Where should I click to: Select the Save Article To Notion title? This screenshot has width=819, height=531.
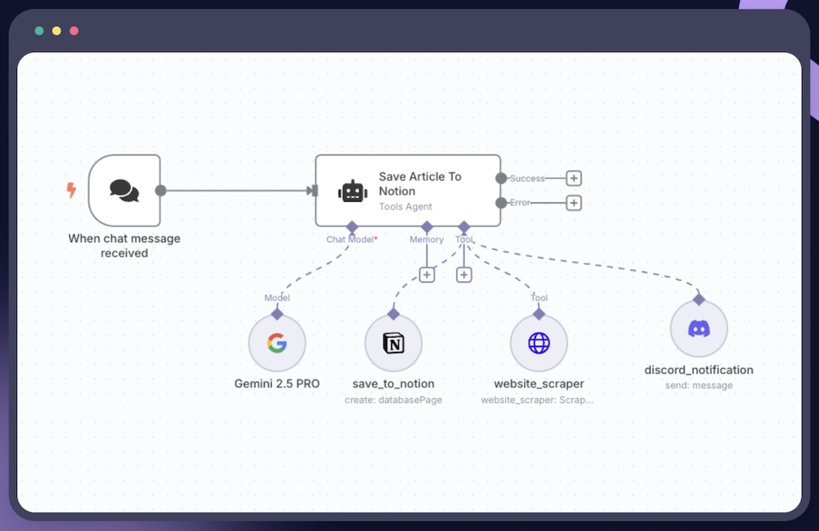420,184
